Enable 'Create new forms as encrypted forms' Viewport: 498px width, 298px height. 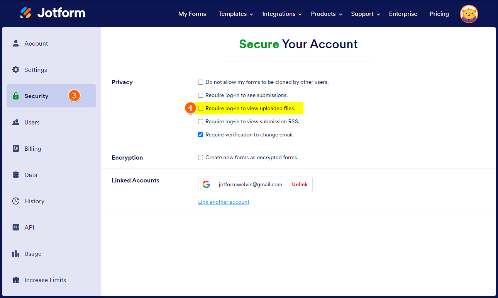(200, 158)
